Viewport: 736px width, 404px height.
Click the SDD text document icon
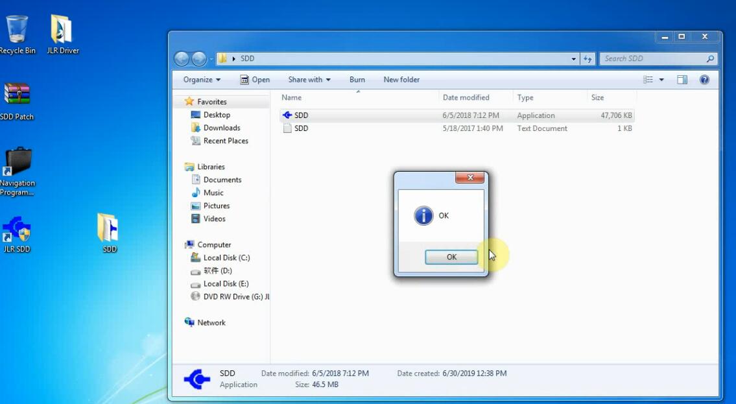[x=287, y=128]
